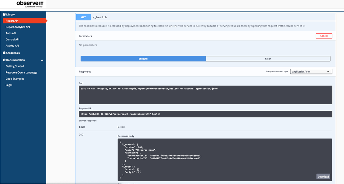The image size is (344, 184).
Task: Click the Library book icon
Action: coord(4,14)
